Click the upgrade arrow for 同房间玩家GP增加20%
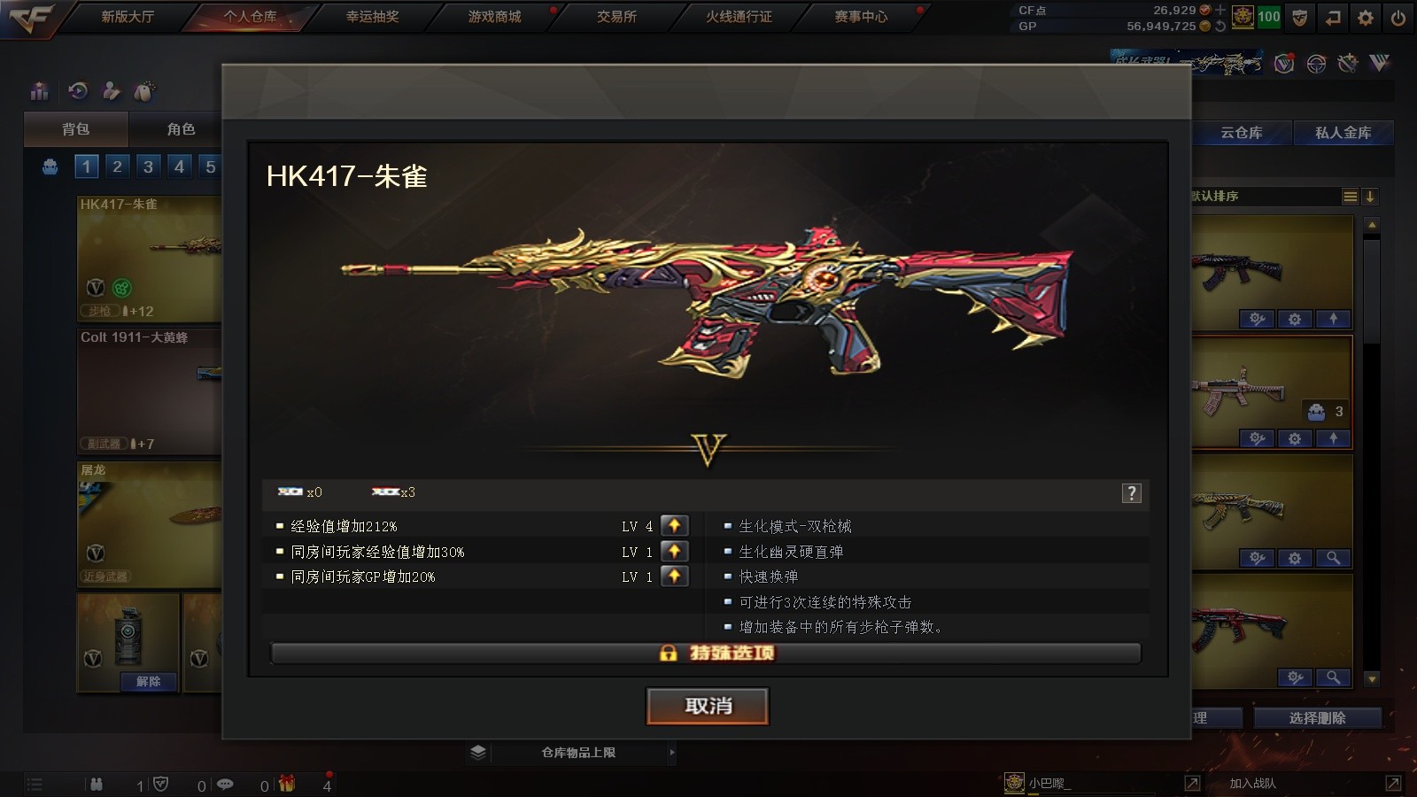 (x=674, y=576)
